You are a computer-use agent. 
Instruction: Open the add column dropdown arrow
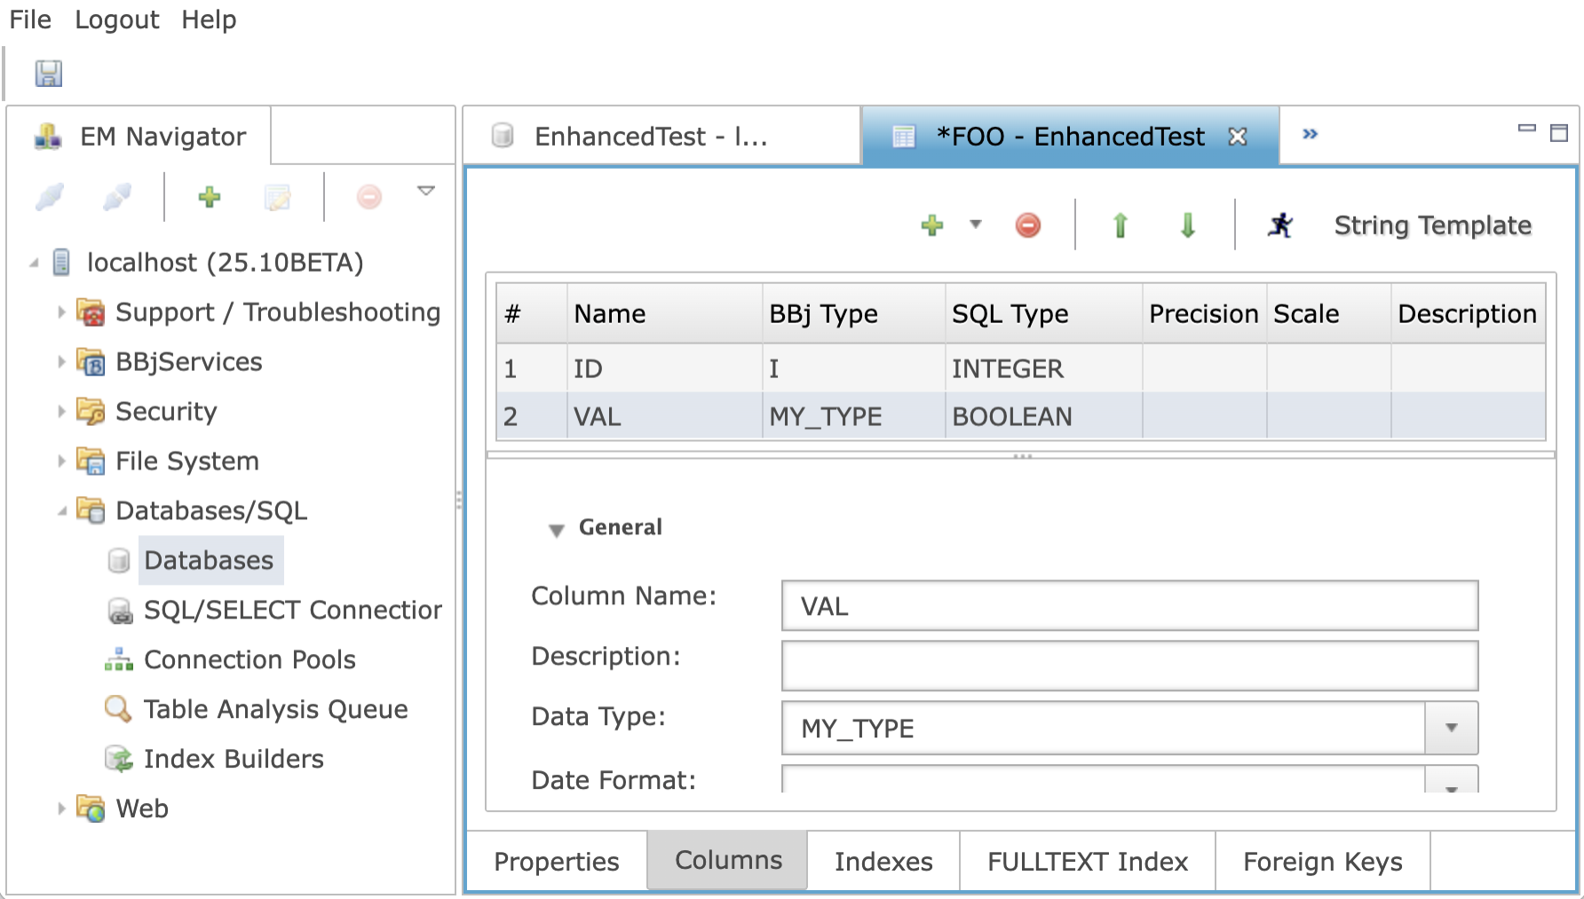[975, 225]
